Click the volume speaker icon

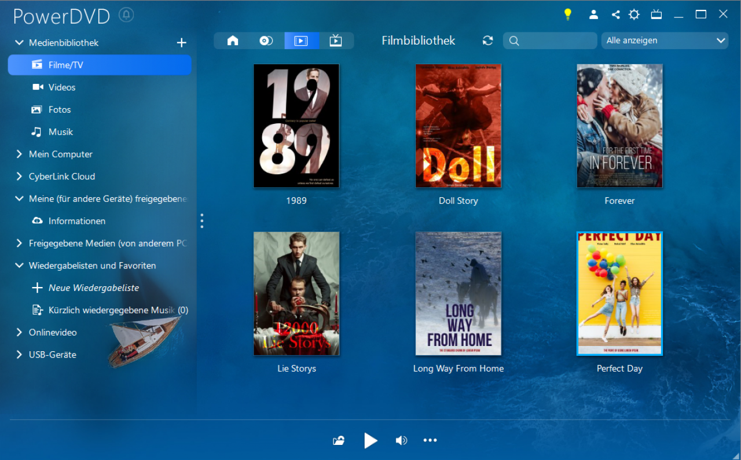[x=401, y=441]
